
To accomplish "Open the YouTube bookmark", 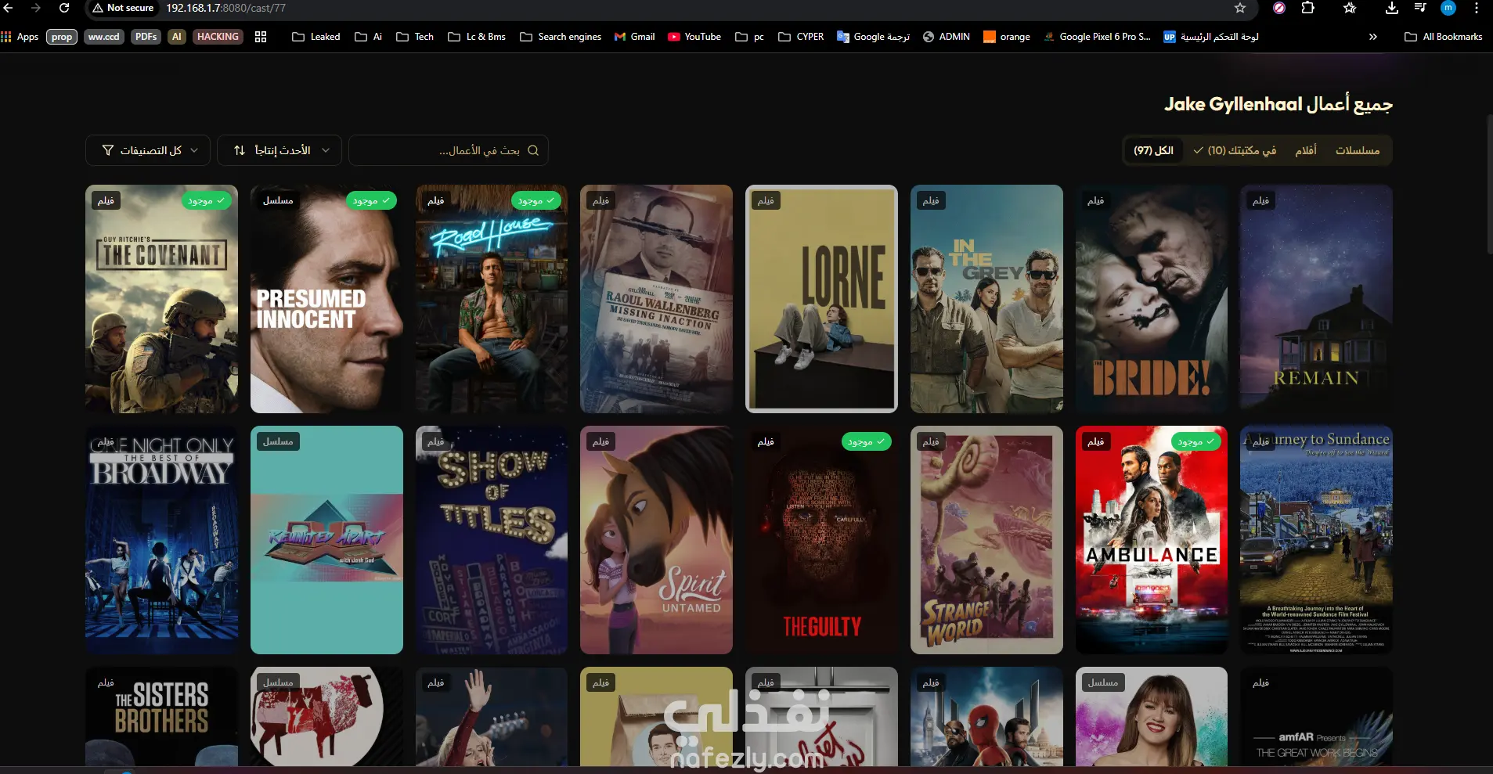I will (x=694, y=37).
